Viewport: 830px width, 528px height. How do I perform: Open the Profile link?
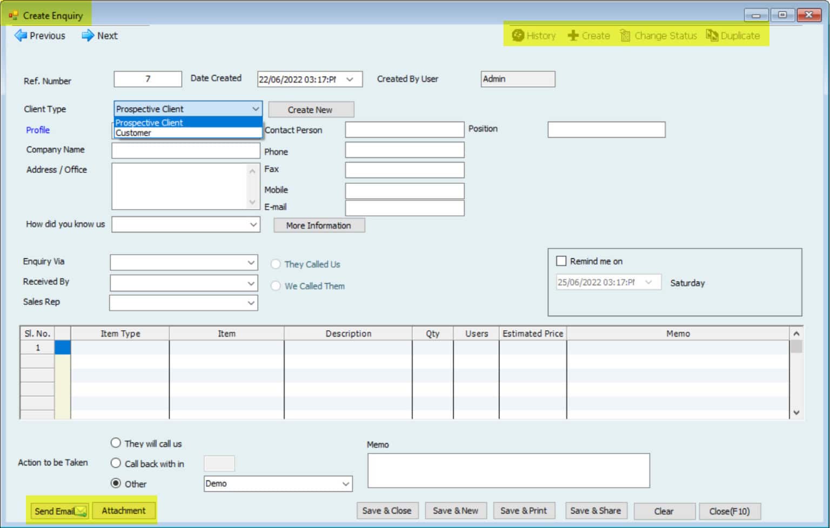pyautogui.click(x=38, y=130)
